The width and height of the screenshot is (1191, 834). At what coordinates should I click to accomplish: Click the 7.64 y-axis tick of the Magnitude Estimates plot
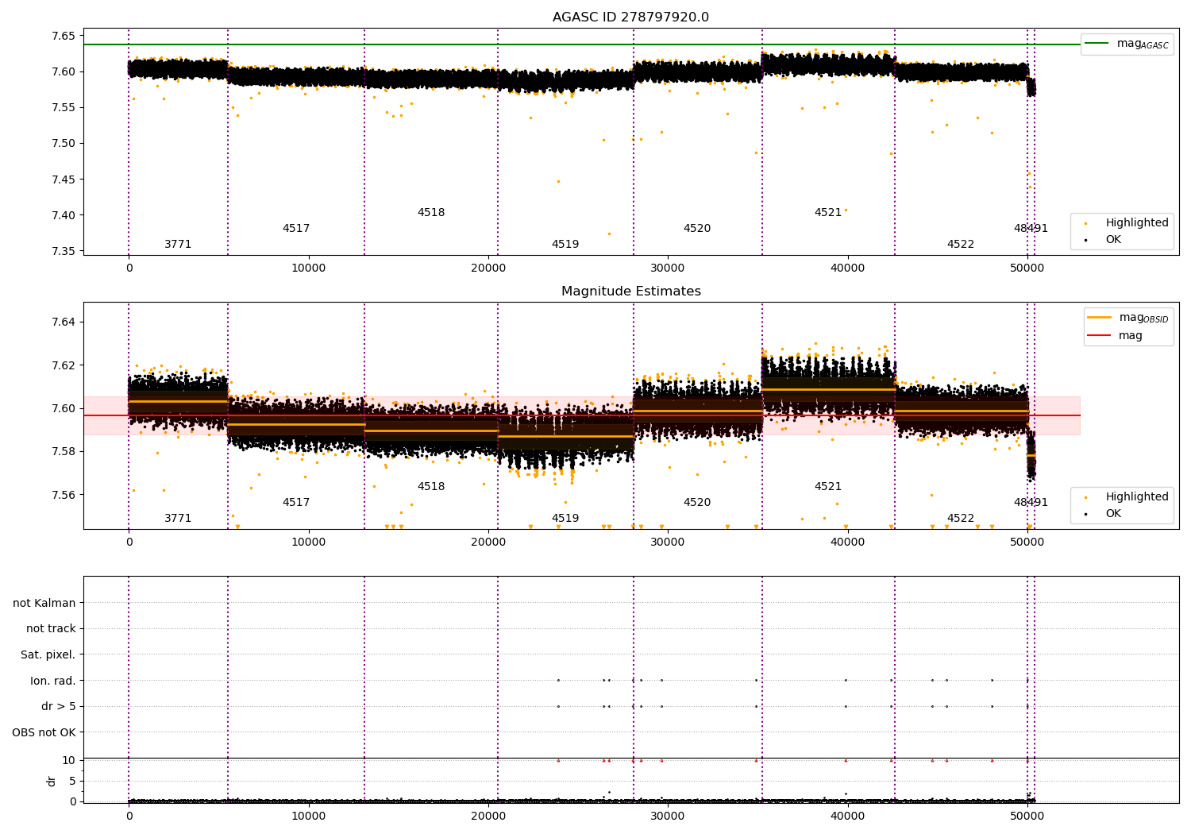pos(64,322)
